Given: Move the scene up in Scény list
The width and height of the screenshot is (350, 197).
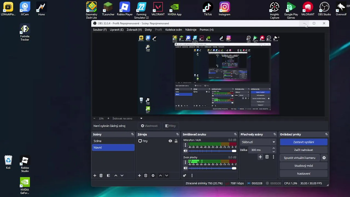Looking at the screenshot, I should click(116, 176).
